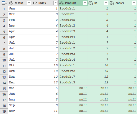Open the Zähler column filter dropdown

point(134,3)
